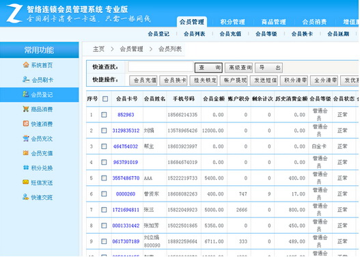Open the 会员充值 submenu item in top bar

(x=230, y=34)
